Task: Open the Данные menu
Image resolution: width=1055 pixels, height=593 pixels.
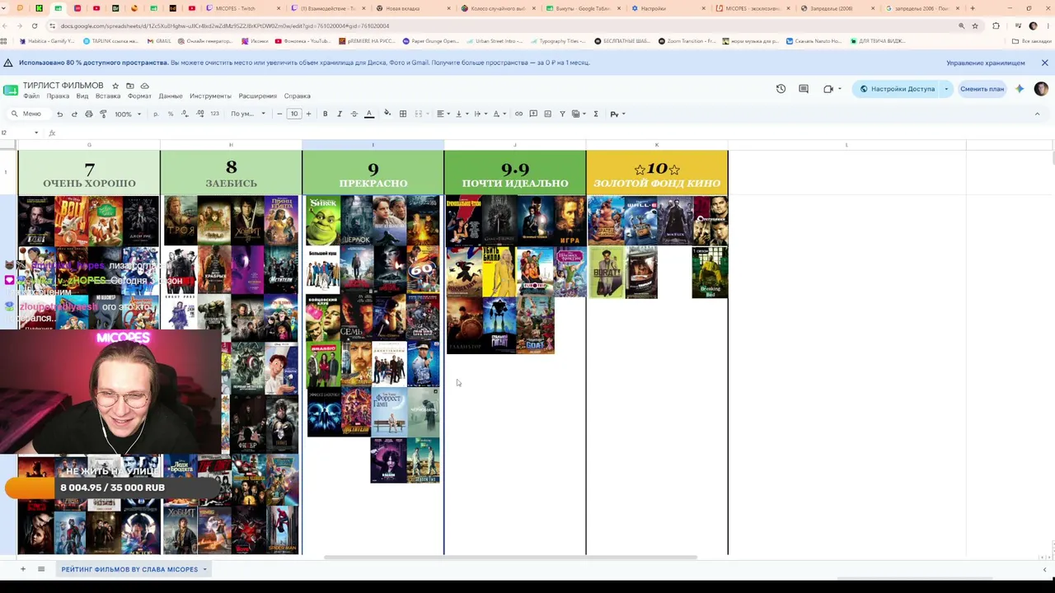Action: 171,96
